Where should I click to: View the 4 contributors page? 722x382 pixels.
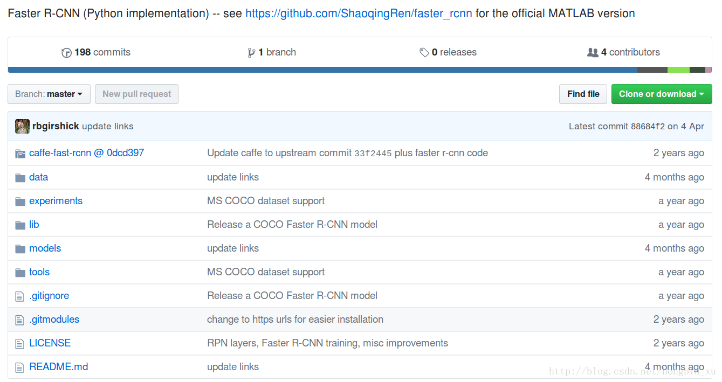[623, 52]
